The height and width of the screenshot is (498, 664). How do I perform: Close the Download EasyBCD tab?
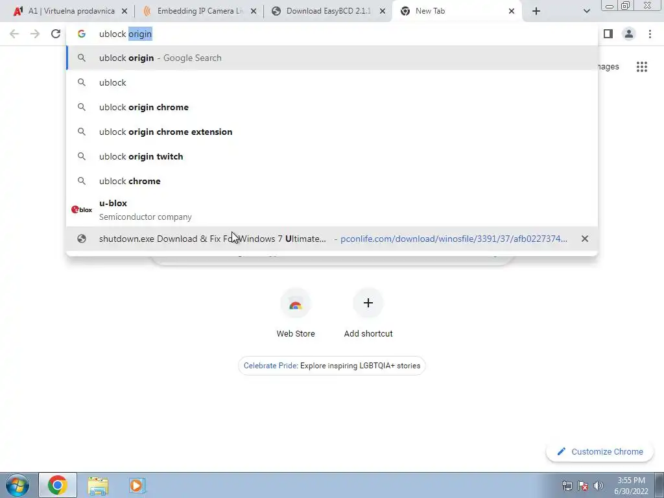coord(383,12)
